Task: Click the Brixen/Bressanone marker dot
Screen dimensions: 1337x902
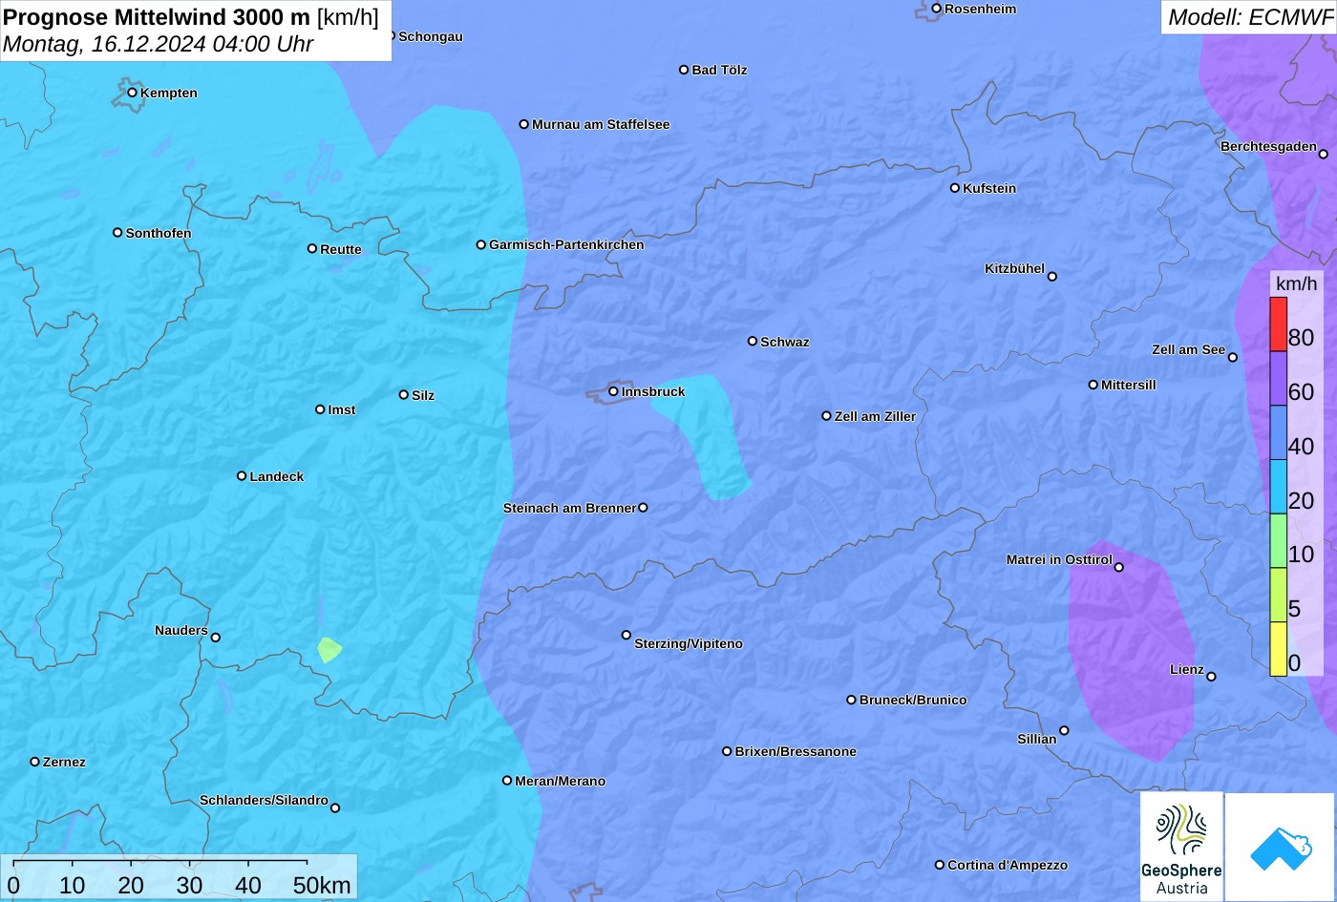Action: (727, 751)
